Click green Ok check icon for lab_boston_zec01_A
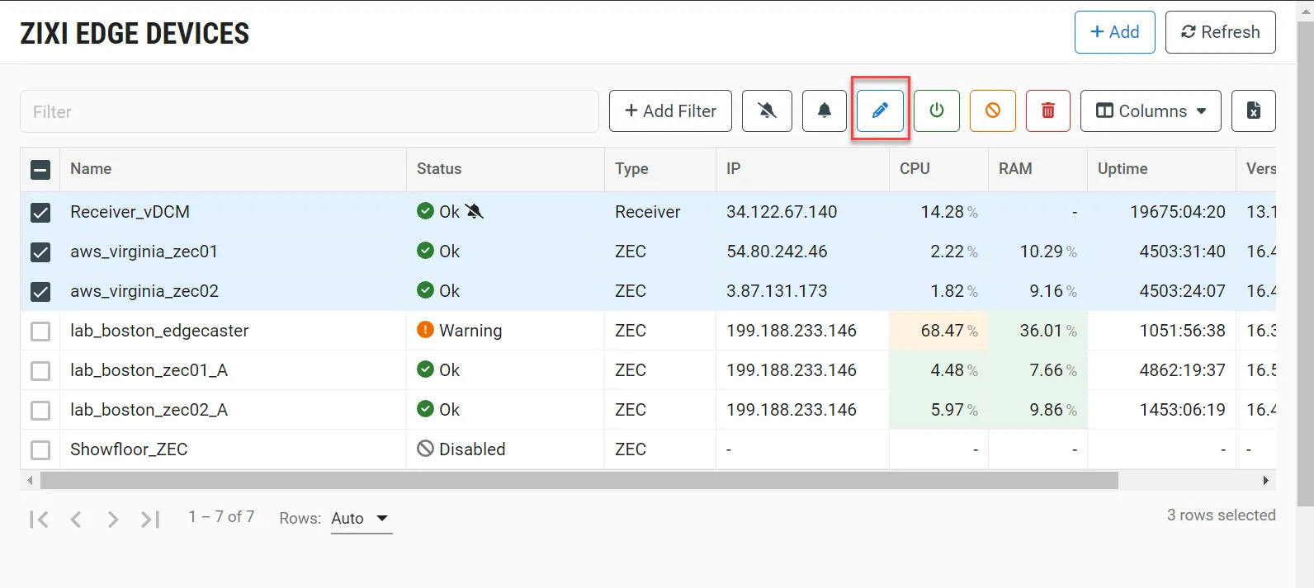The image size is (1314, 588). point(425,369)
